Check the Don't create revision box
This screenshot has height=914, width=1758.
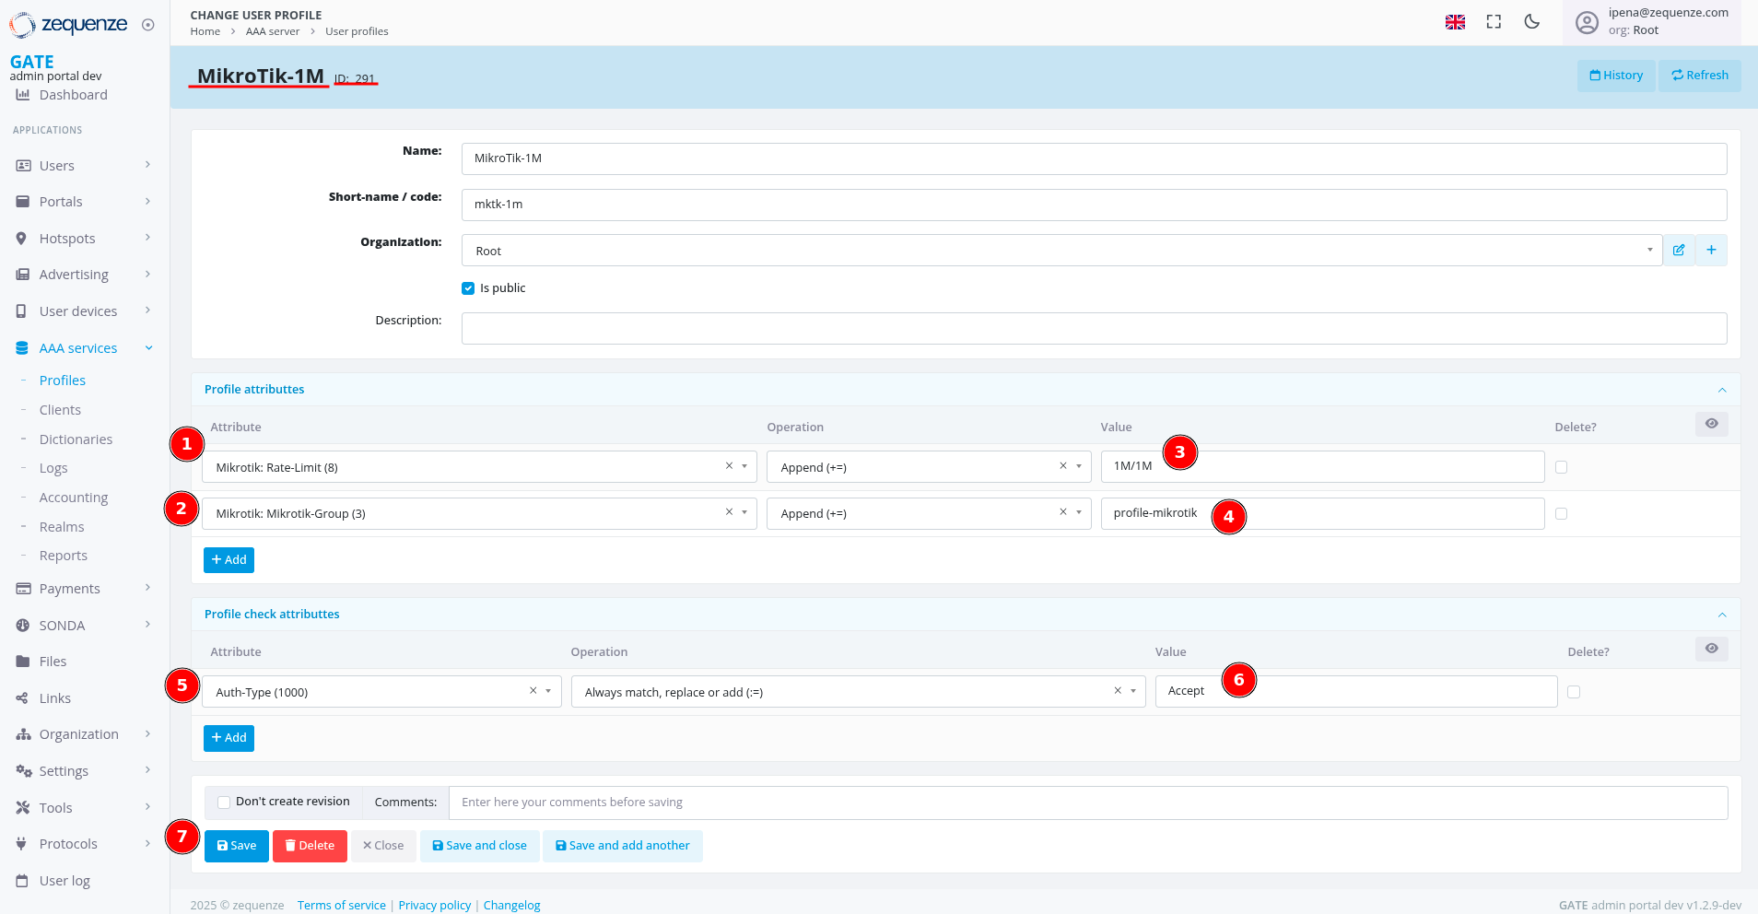click(x=224, y=803)
